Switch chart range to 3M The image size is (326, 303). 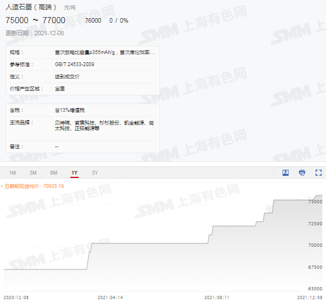(x=33, y=173)
